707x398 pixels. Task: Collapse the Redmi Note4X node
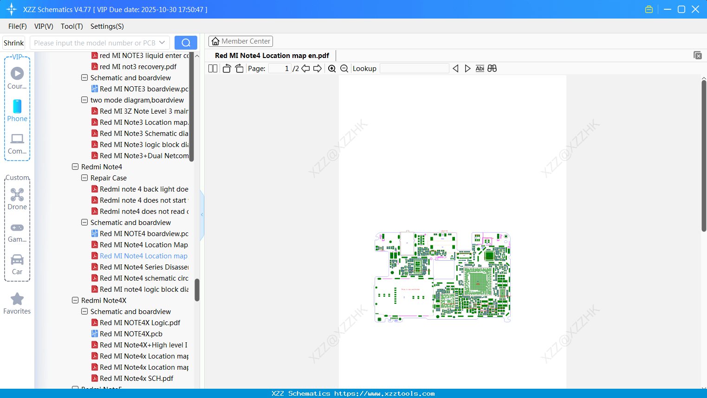pos(75,301)
